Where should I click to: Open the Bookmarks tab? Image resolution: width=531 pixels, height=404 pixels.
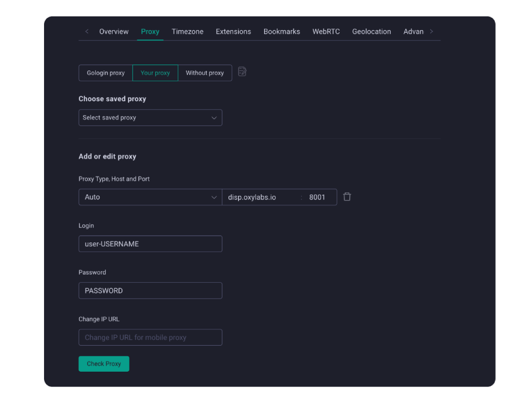pyautogui.click(x=282, y=31)
